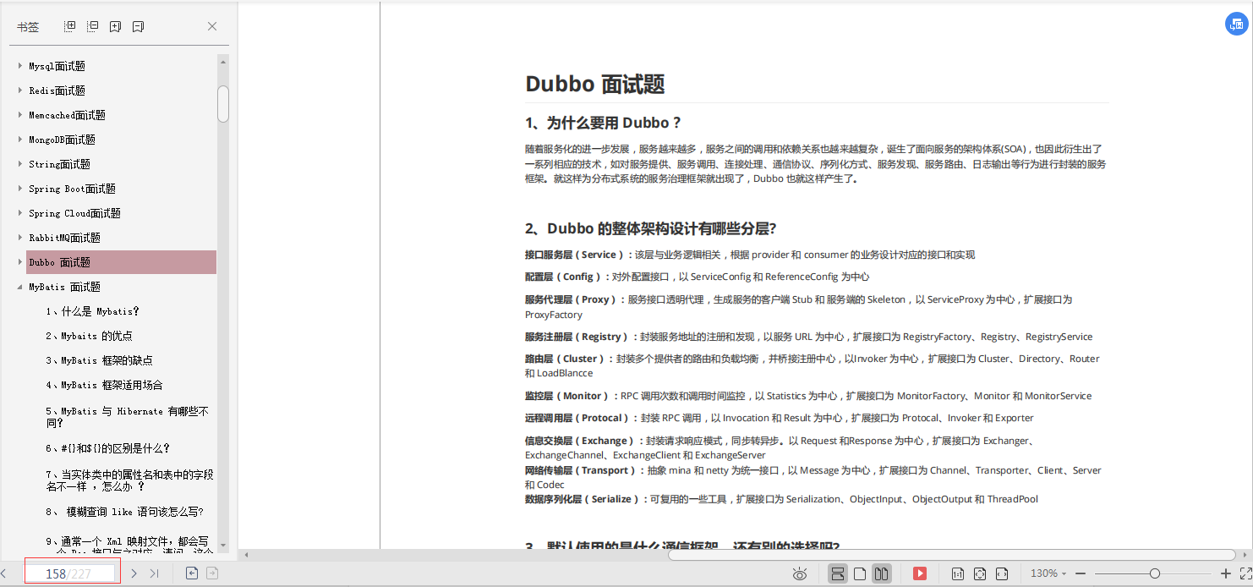
Task: Jump to the last page
Action: tap(154, 573)
